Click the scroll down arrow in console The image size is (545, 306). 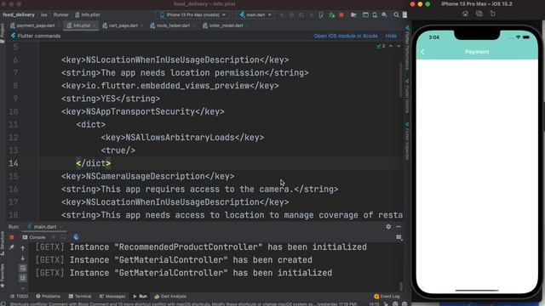[x=23, y=258]
